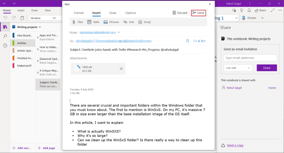The width and height of the screenshot is (284, 153).
Task: Click the Send a copy link
Action: click(x=235, y=145)
